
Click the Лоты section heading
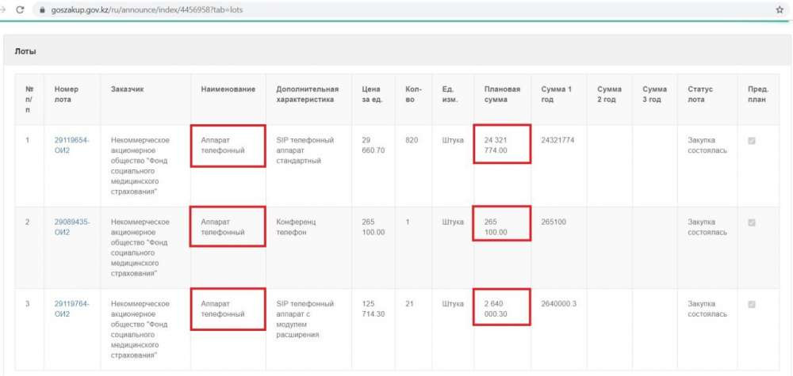[26, 51]
